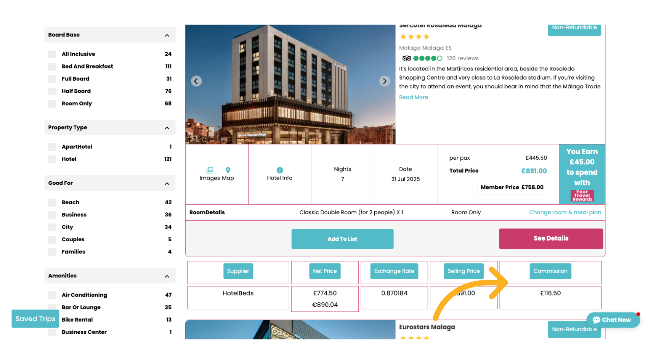648x364 pixels.
Task: Enable the Room Only filter checkbox
Action: coord(52,104)
